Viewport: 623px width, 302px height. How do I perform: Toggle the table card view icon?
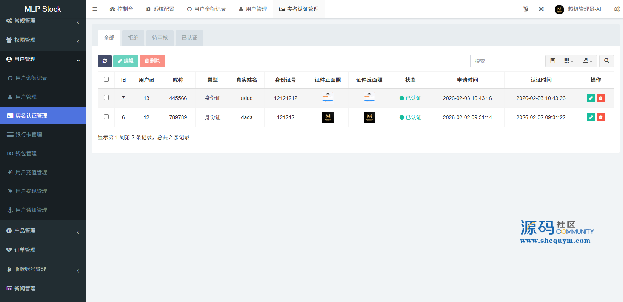point(552,61)
